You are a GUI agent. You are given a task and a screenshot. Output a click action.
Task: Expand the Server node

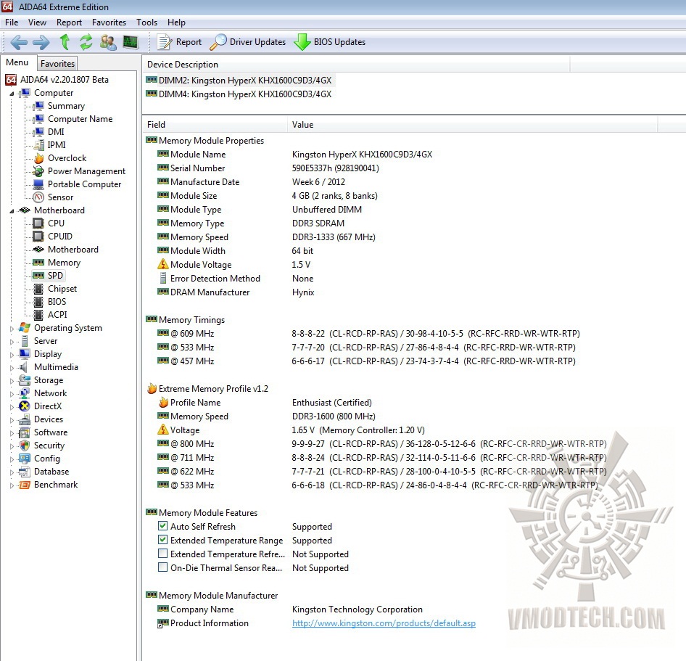[x=12, y=342]
